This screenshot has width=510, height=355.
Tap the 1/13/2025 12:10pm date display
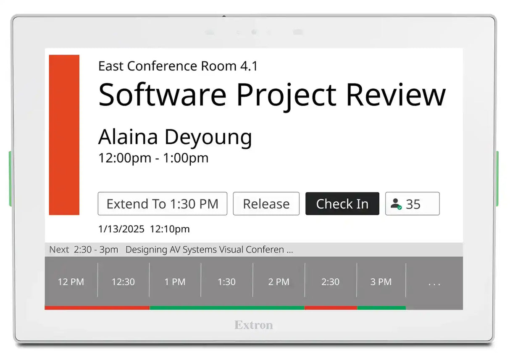144,229
